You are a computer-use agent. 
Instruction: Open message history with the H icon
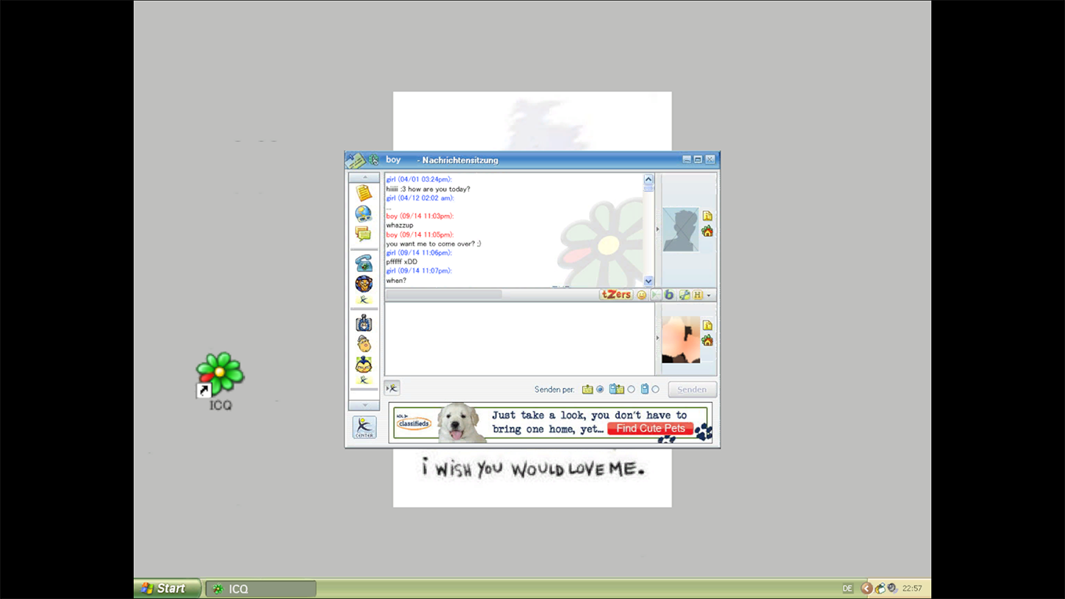[697, 295]
